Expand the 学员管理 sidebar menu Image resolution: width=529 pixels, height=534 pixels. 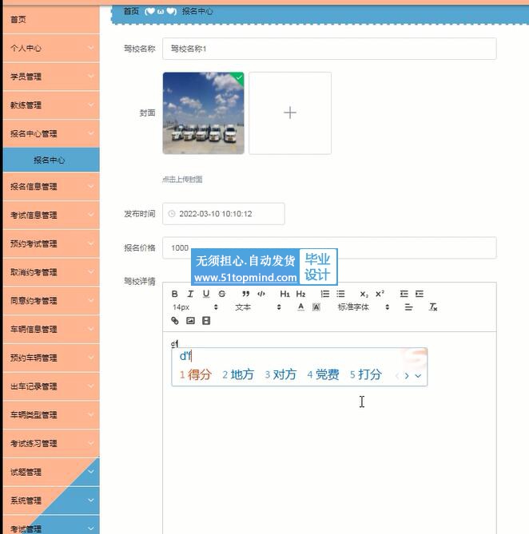coord(50,77)
